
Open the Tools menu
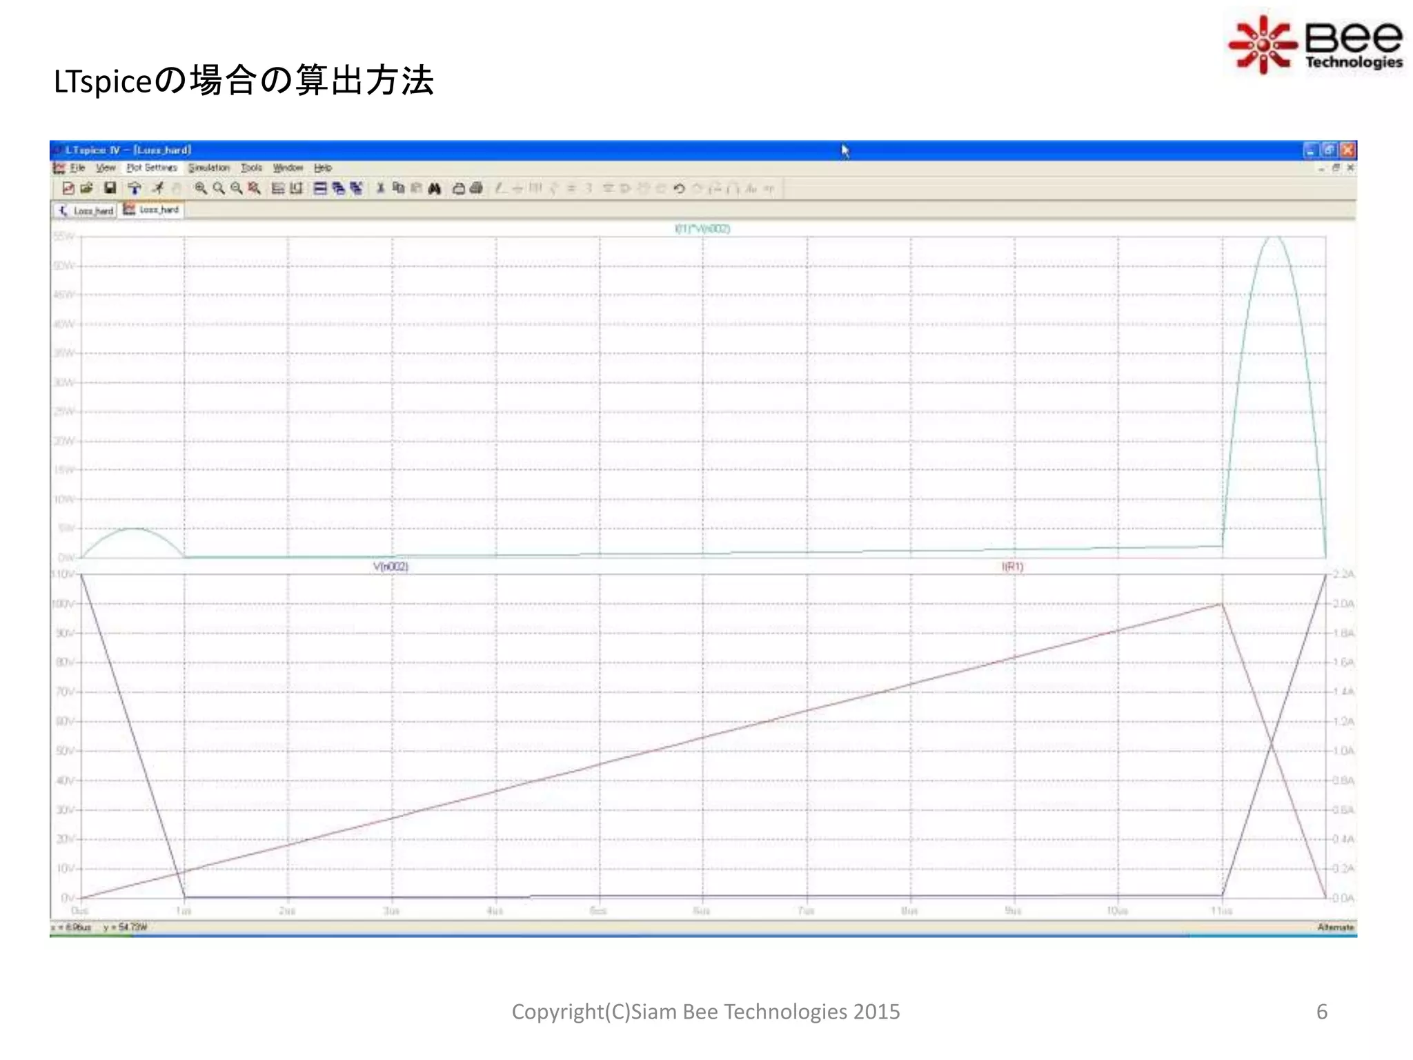[252, 168]
